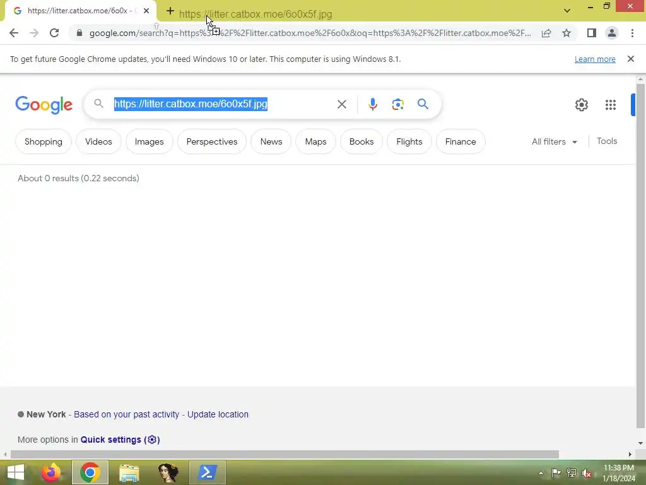The height and width of the screenshot is (485, 646).
Task: Switch to News results
Action: click(271, 141)
